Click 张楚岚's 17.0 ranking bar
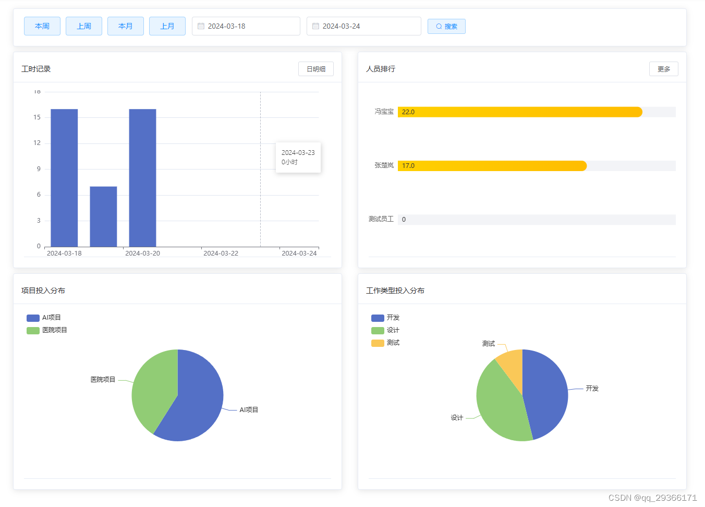Image resolution: width=705 pixels, height=507 pixels. 492,166
